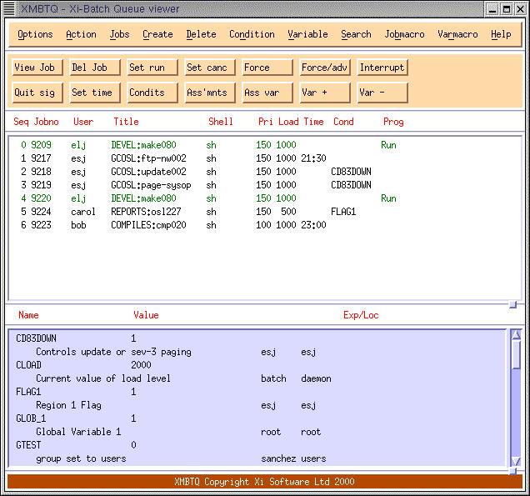530x496 pixels.
Task: Open the Options menu
Action: [x=35, y=34]
